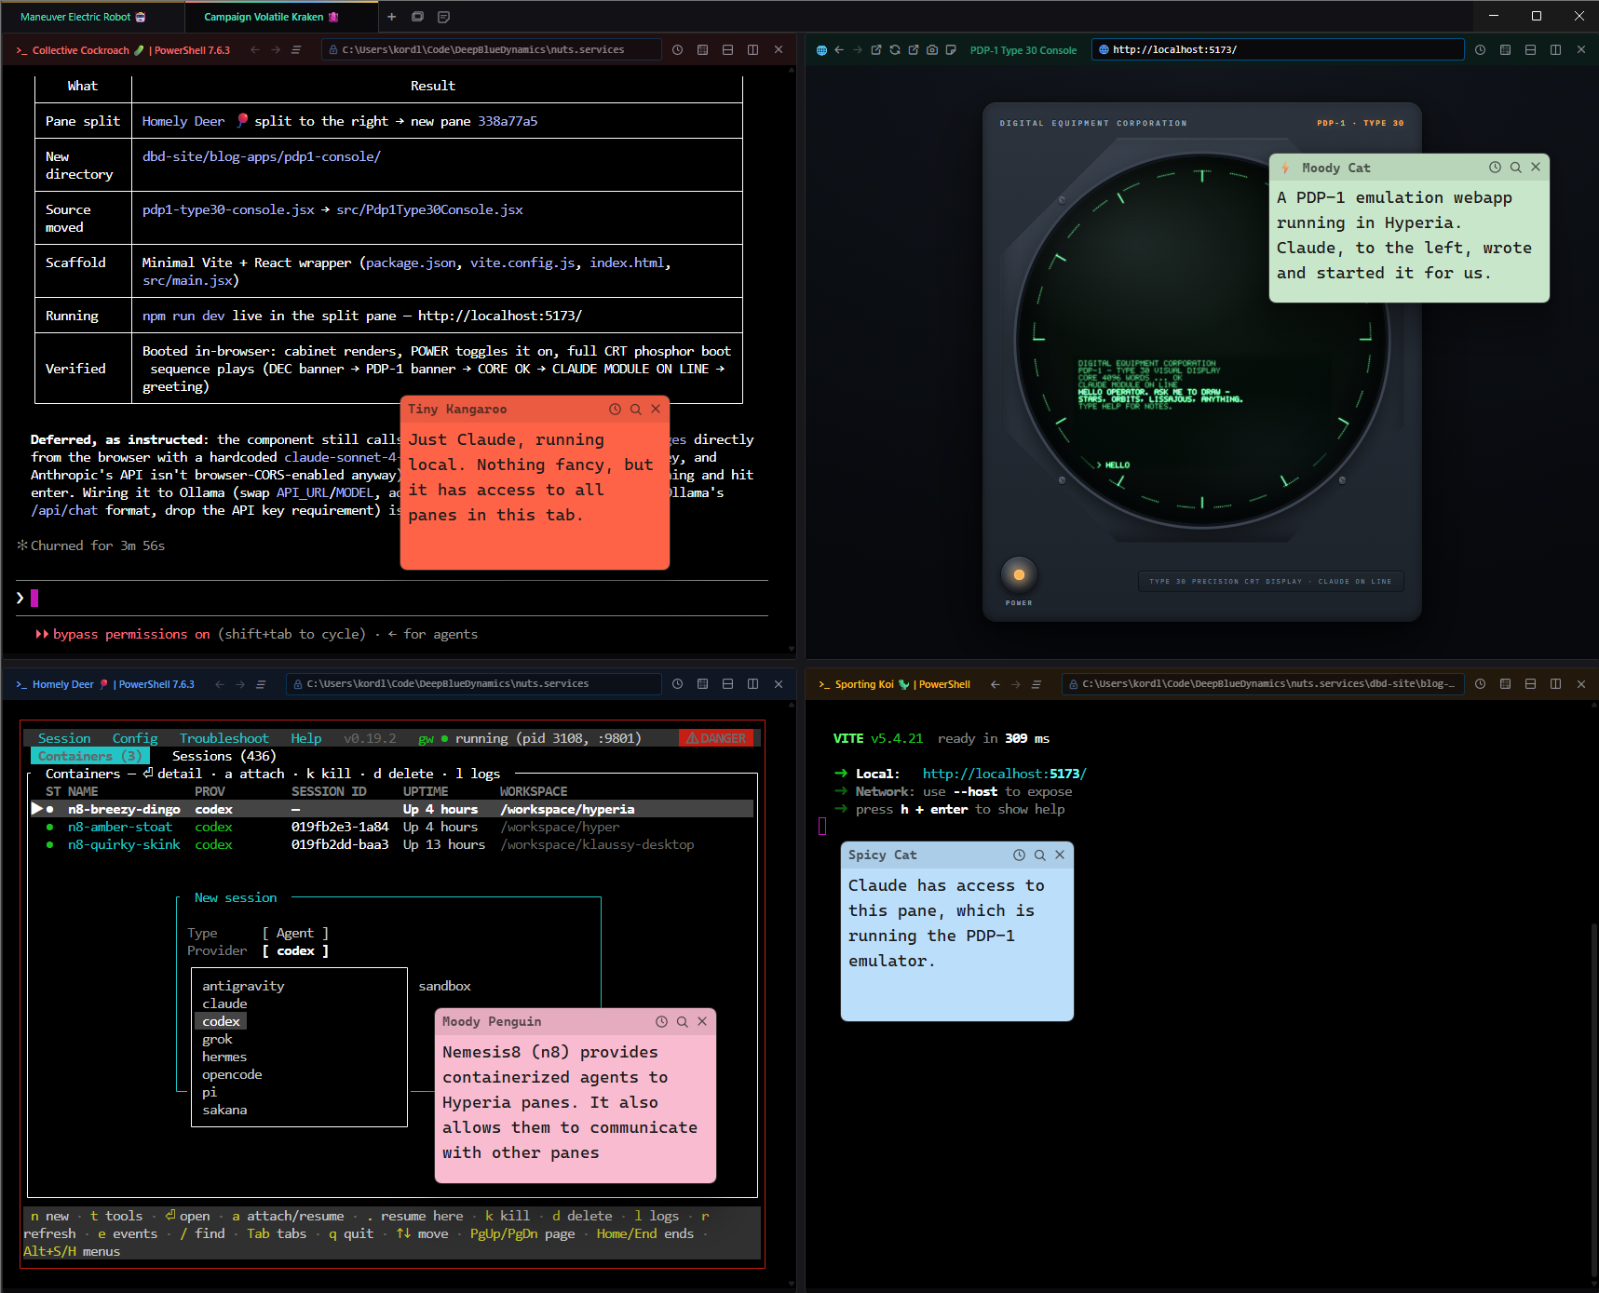This screenshot has width=1599, height=1293.
Task: Search within the Moody Cat note
Action: (1515, 168)
